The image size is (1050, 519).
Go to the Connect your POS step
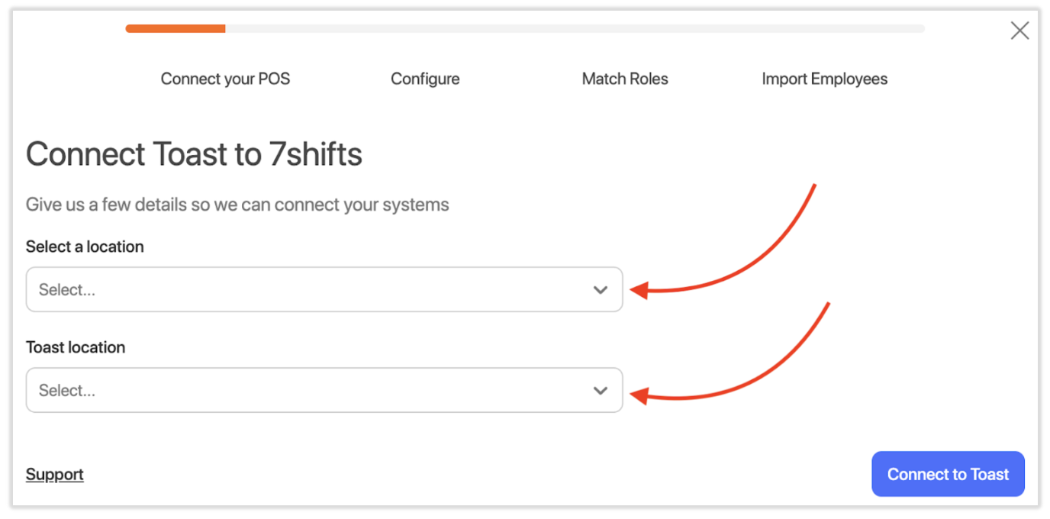tap(225, 79)
